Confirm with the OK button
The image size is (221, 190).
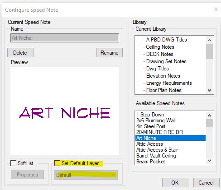click(x=175, y=182)
